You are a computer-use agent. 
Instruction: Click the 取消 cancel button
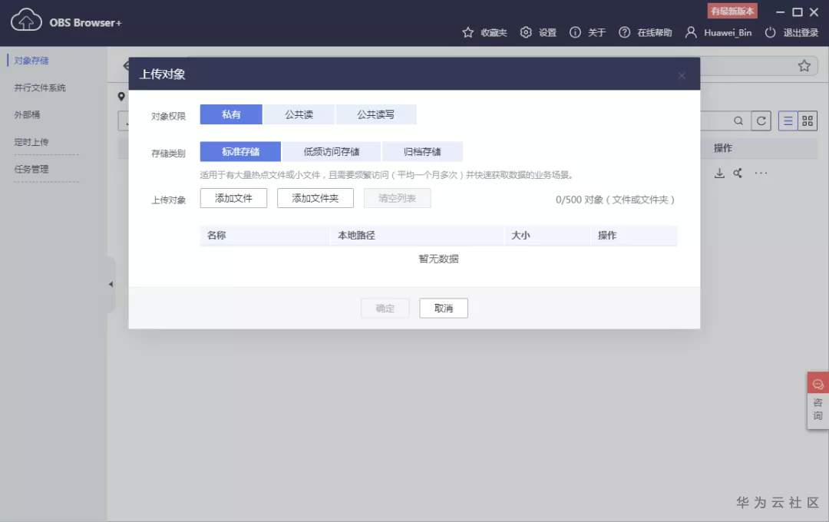pos(444,309)
